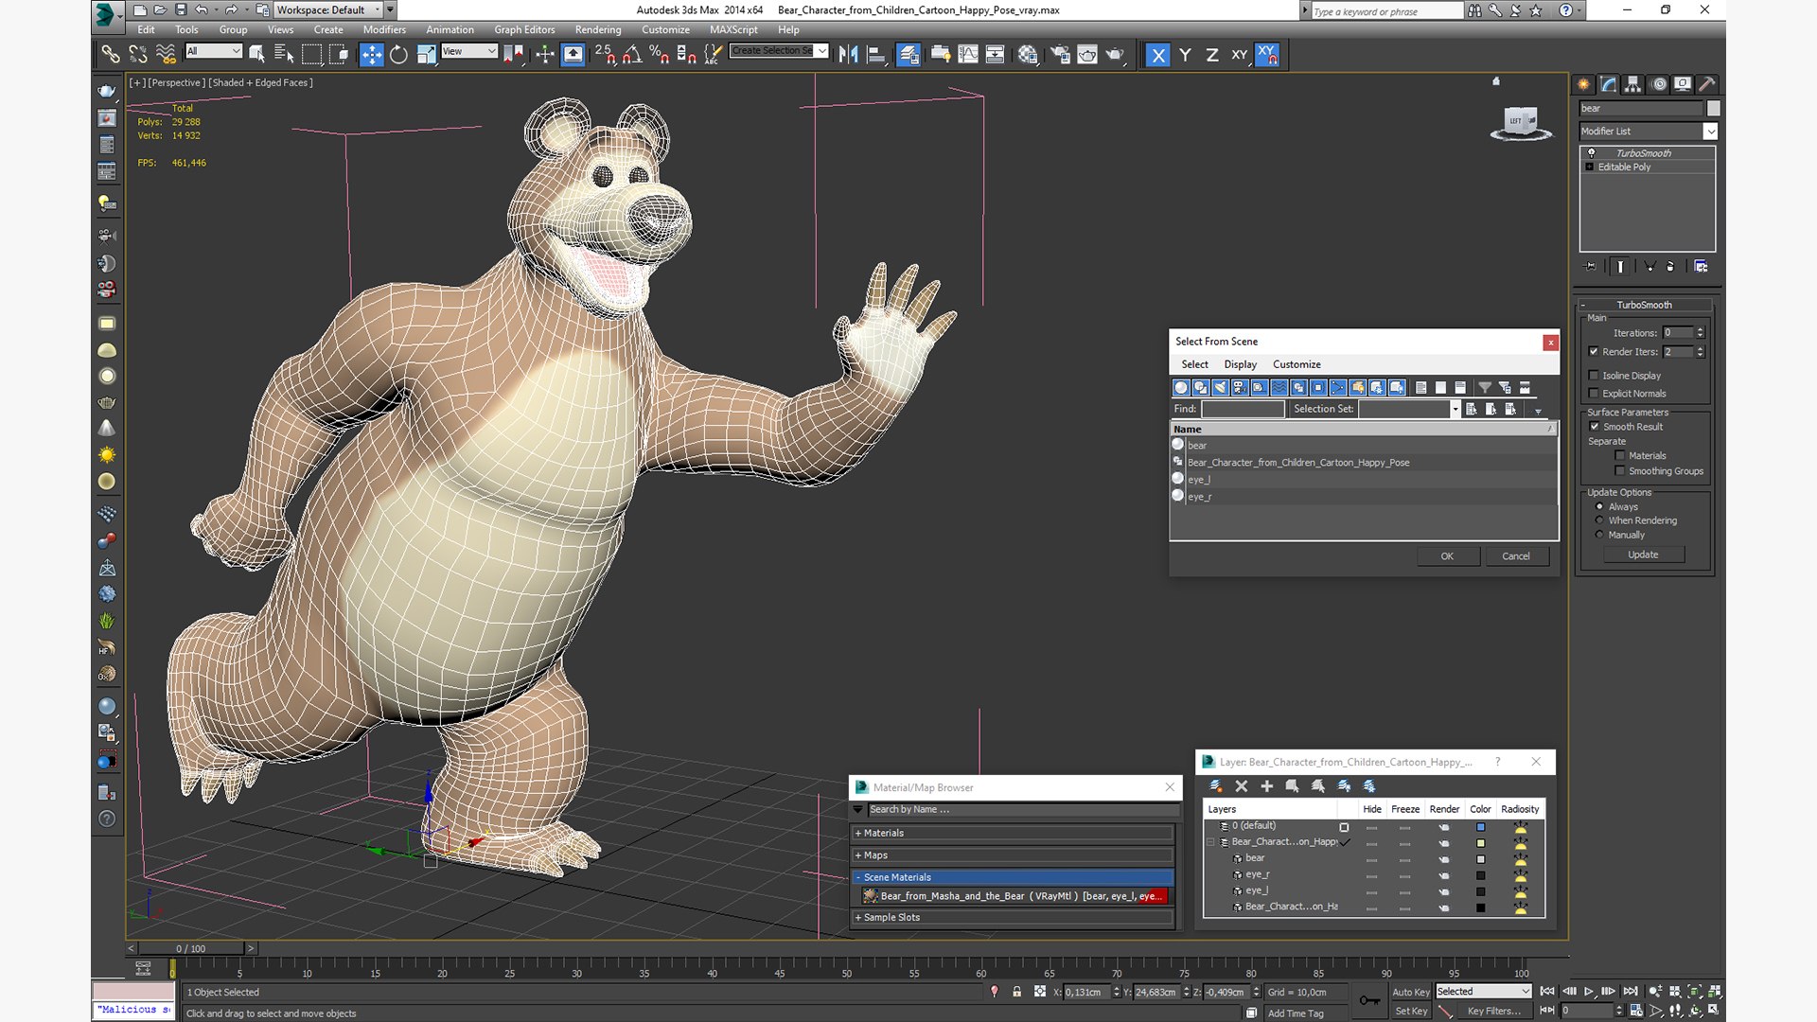Viewport: 1817px width, 1022px height.
Task: Open the Modifiers menu
Action: 383,30
